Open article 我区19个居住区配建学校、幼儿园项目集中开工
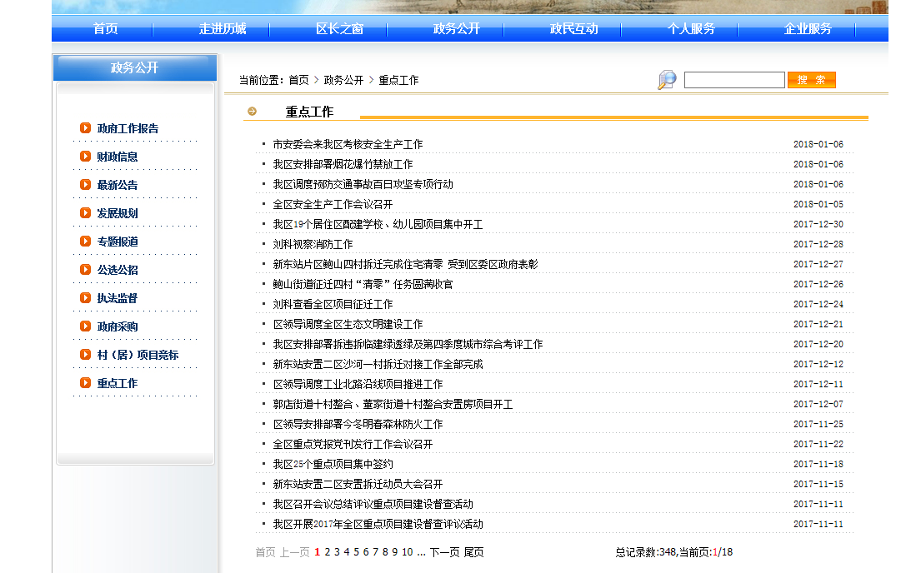The width and height of the screenshot is (921, 573). (x=378, y=224)
